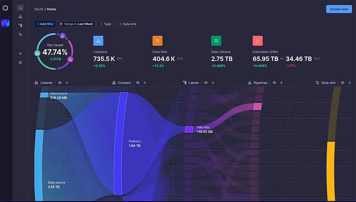Click the orange Data Sink card icon
The image size is (356, 202).
pos(158,41)
